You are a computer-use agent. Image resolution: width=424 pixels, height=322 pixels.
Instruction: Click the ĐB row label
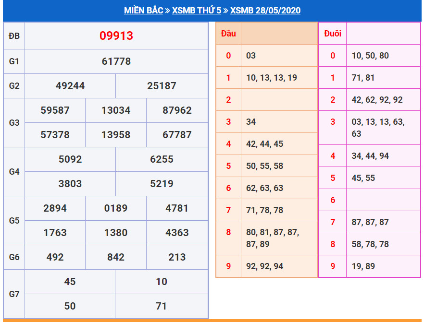pyautogui.click(x=14, y=36)
